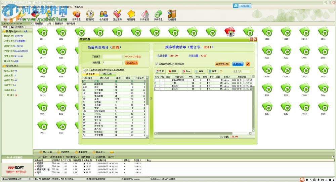The height and width of the screenshot is (182, 336).
Task: Switch to 大厅 tab
Action: (49, 24)
